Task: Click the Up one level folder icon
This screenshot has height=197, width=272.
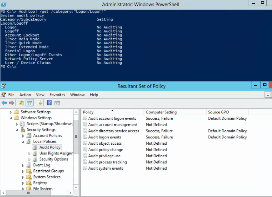Action: coord(22,103)
